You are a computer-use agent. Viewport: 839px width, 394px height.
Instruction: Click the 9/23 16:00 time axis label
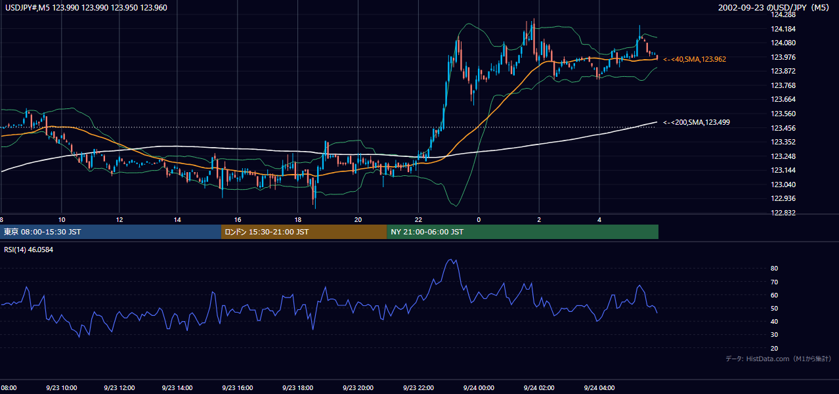(237, 388)
